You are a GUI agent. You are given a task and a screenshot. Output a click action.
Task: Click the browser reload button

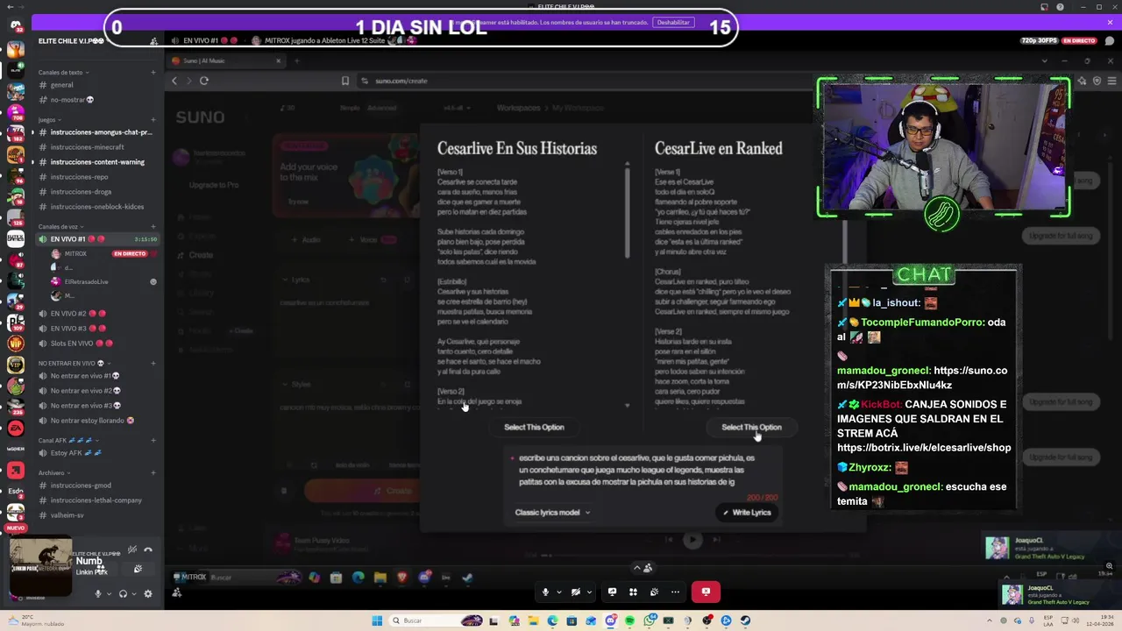pos(204,81)
